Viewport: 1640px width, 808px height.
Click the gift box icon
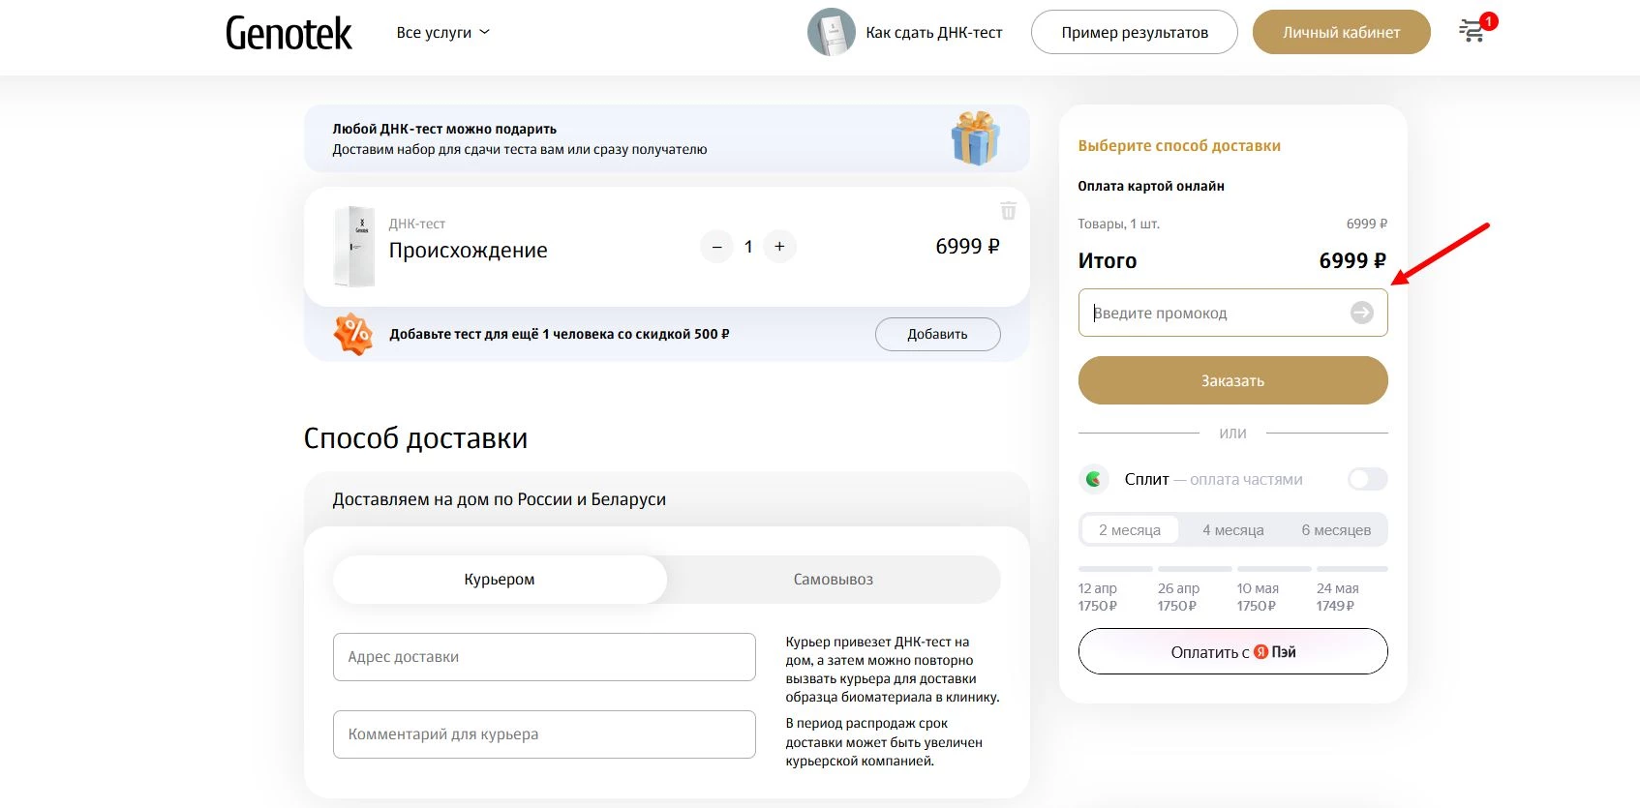[975, 138]
